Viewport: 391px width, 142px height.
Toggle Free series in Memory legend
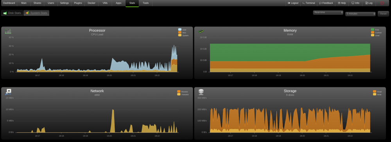pyautogui.click(x=375, y=30)
